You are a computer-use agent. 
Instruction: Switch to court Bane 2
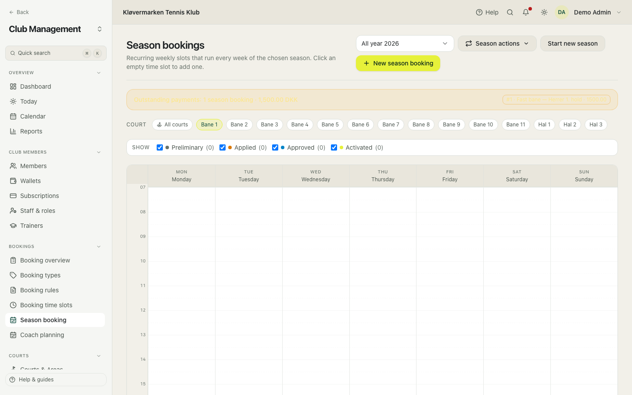[x=239, y=125]
